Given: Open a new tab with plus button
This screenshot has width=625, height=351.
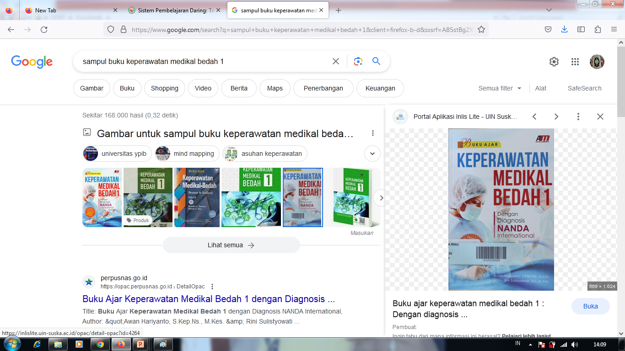Looking at the screenshot, I should (338, 10).
